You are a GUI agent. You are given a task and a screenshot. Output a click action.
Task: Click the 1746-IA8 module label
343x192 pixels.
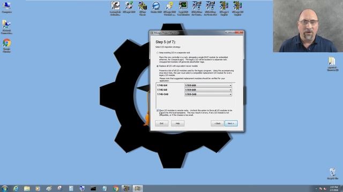pyautogui.click(x=162, y=90)
